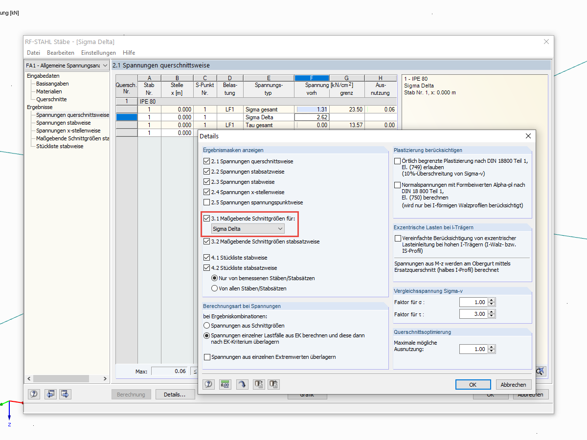This screenshot has width=587, height=440.
Task: Enable Spannungen aus einzelnen Extremwerten überlagern
Action: click(207, 357)
